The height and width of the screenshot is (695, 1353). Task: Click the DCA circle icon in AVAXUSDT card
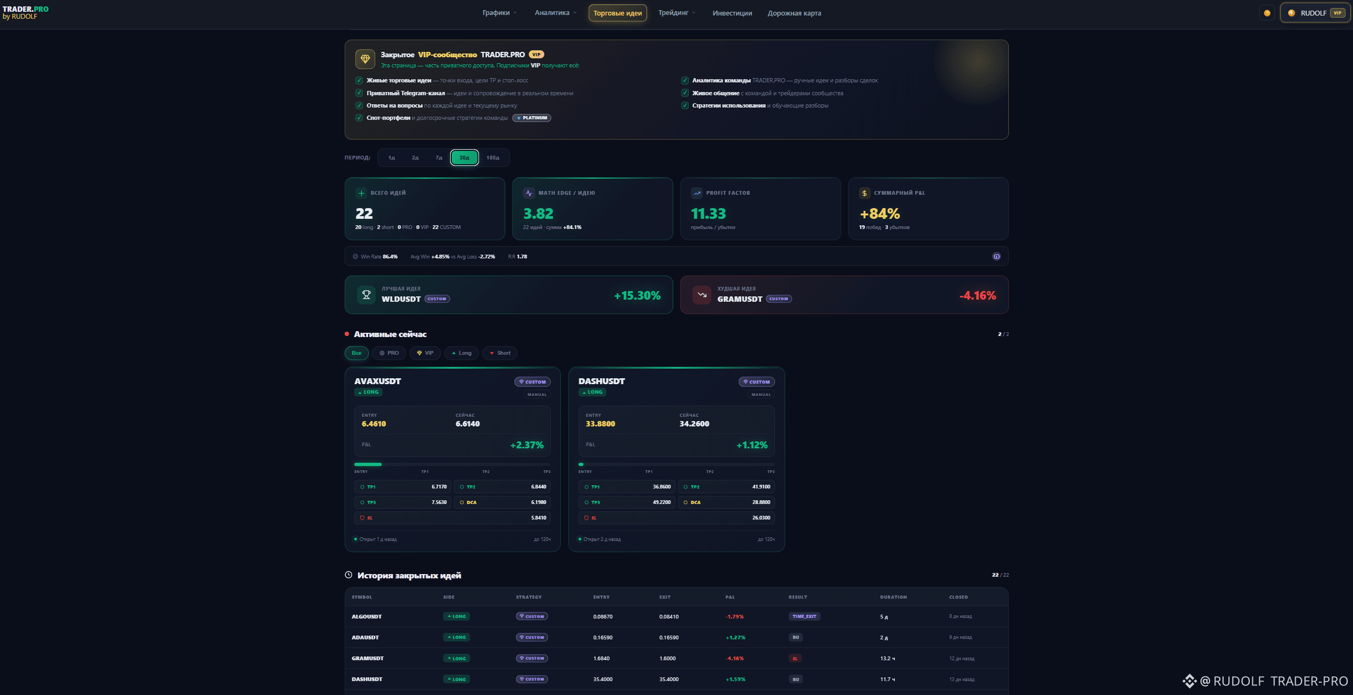coord(462,502)
